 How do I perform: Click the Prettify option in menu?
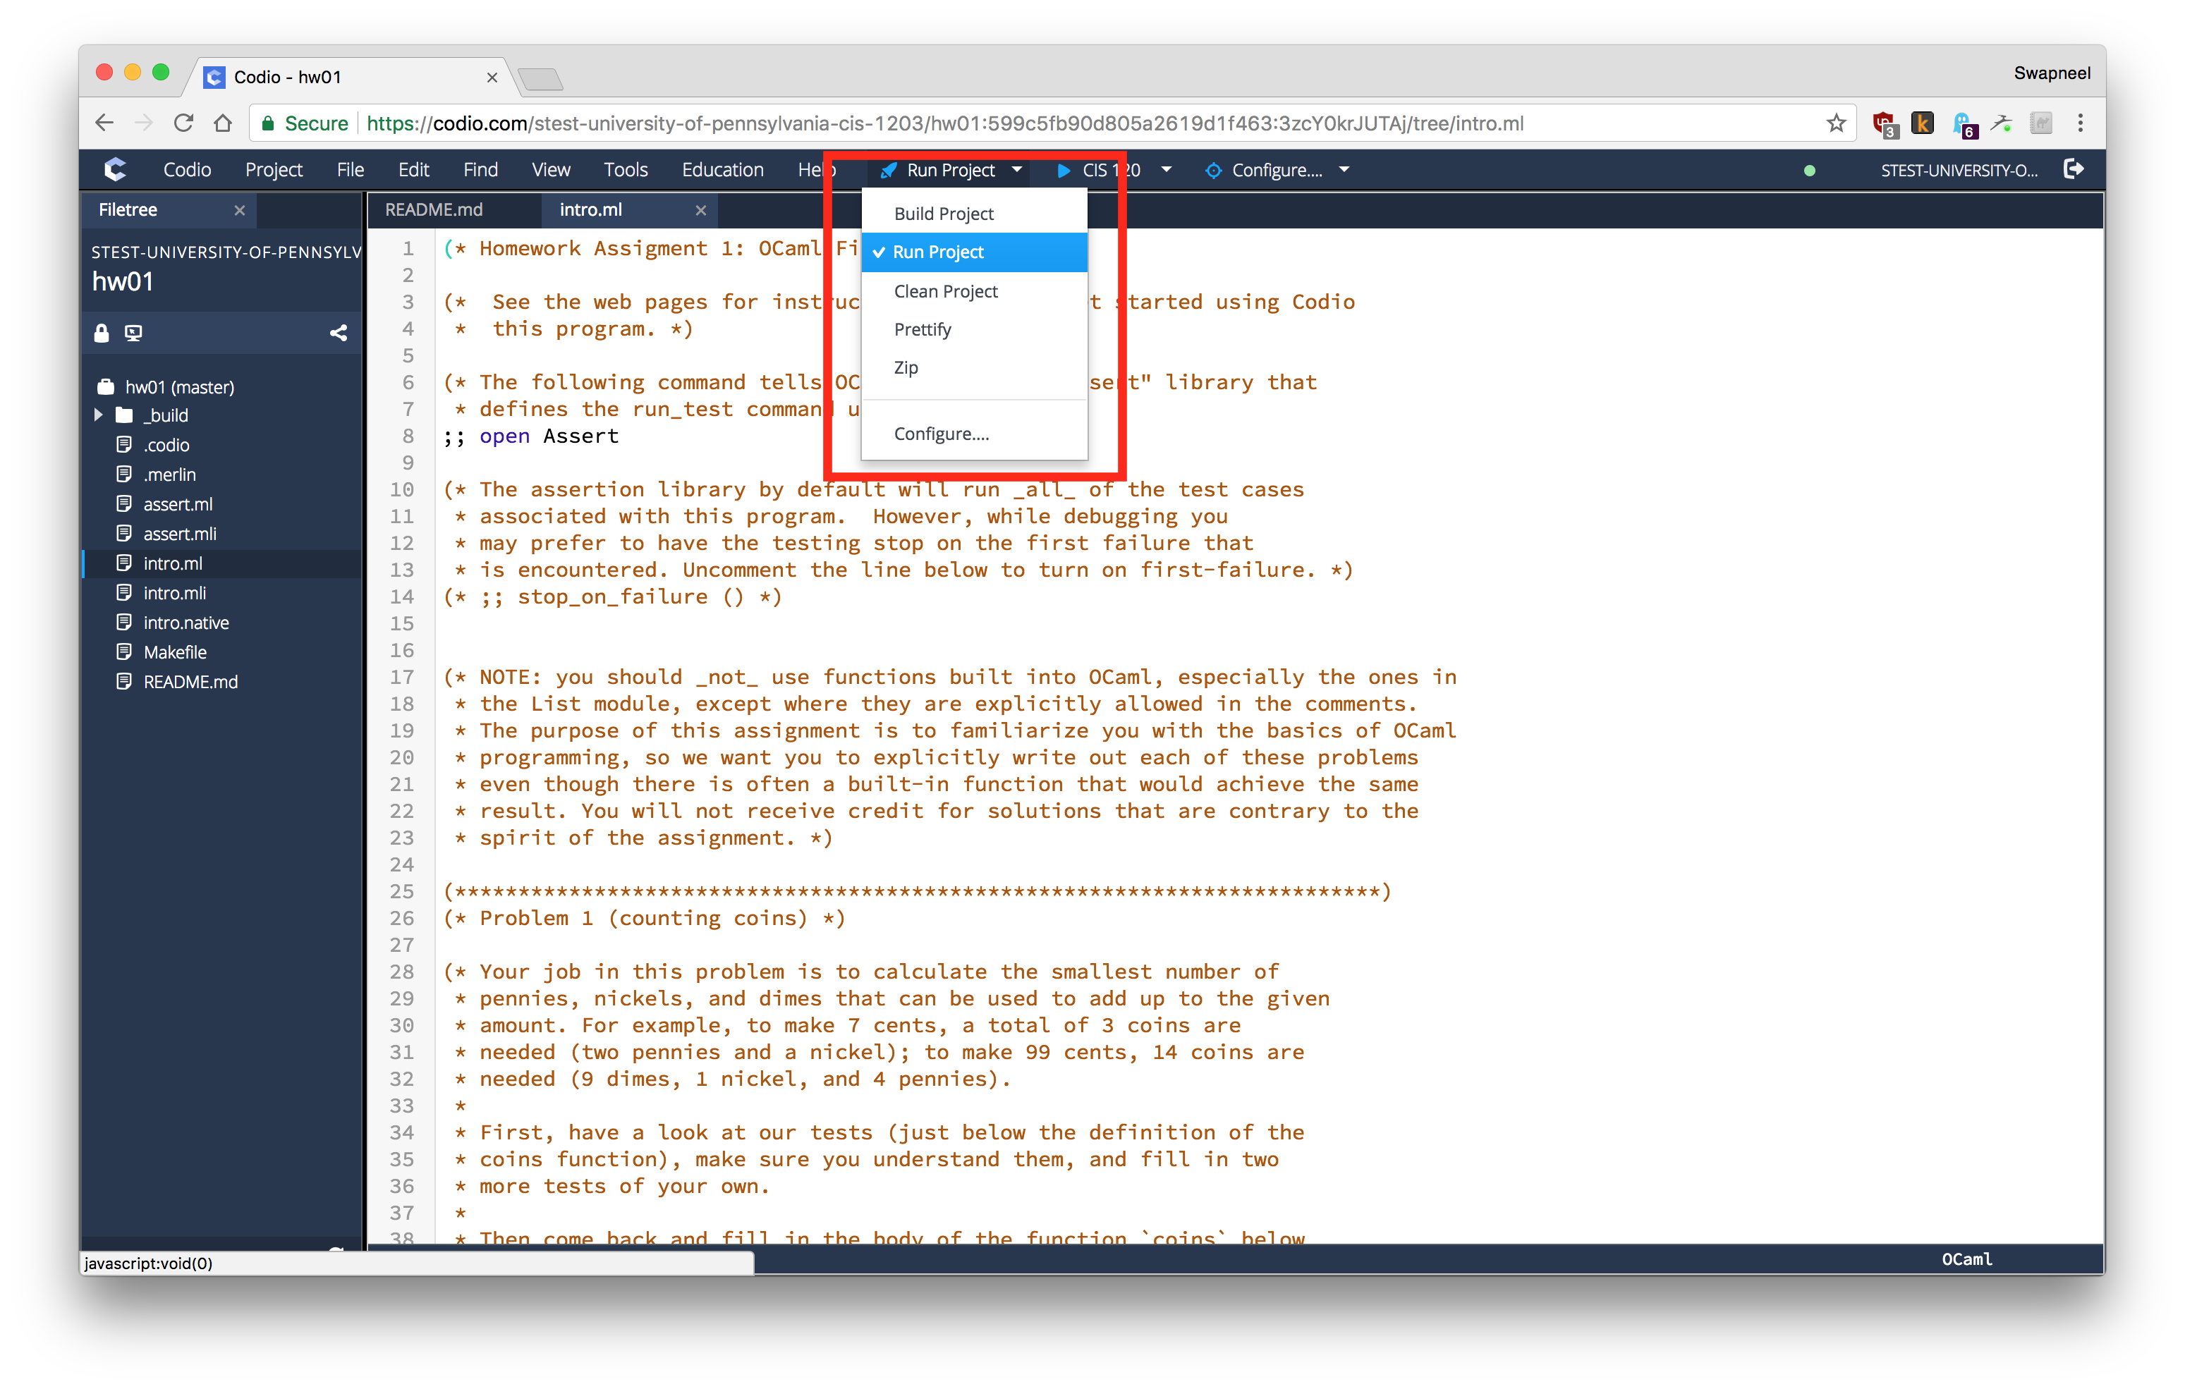point(924,328)
